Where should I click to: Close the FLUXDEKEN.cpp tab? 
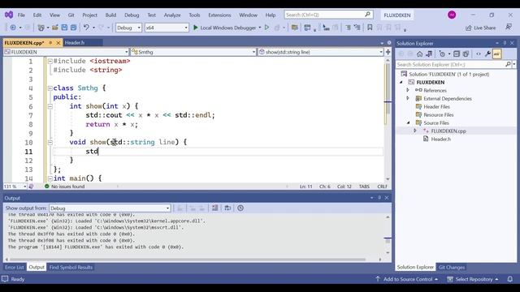tap(58, 43)
